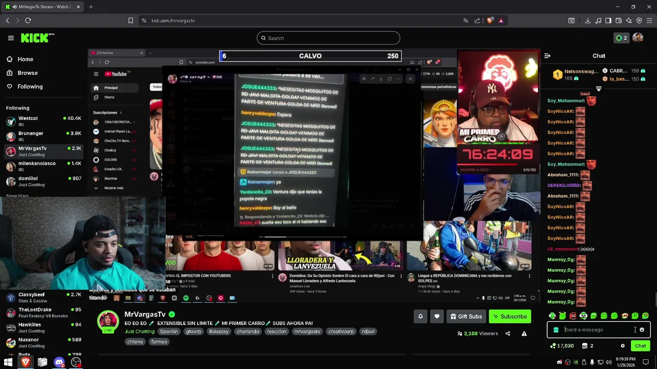The height and width of the screenshot is (369, 657).
Task: Go back in the browser
Action: pos(7,20)
